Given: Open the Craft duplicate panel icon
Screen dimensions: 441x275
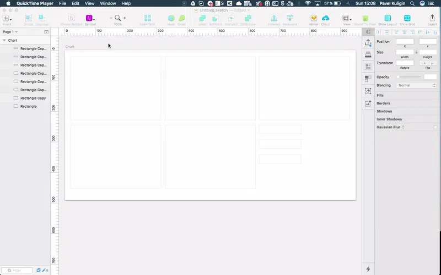Looking at the screenshot, I should [368, 79].
